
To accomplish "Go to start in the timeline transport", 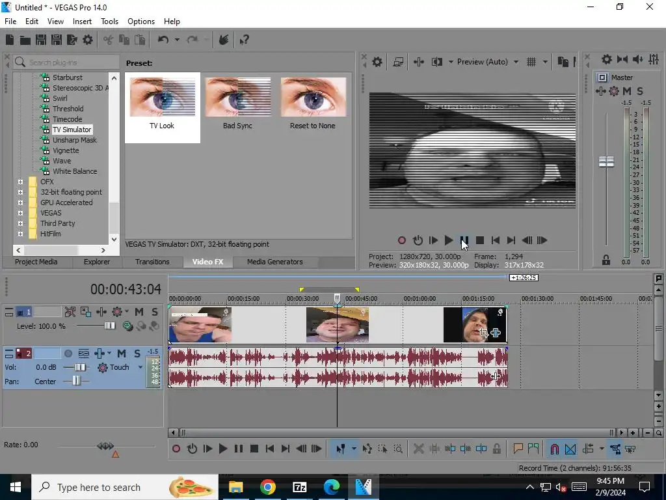I will coord(270,449).
